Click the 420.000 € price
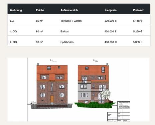The height and width of the screenshot is (125, 155). 110,31
